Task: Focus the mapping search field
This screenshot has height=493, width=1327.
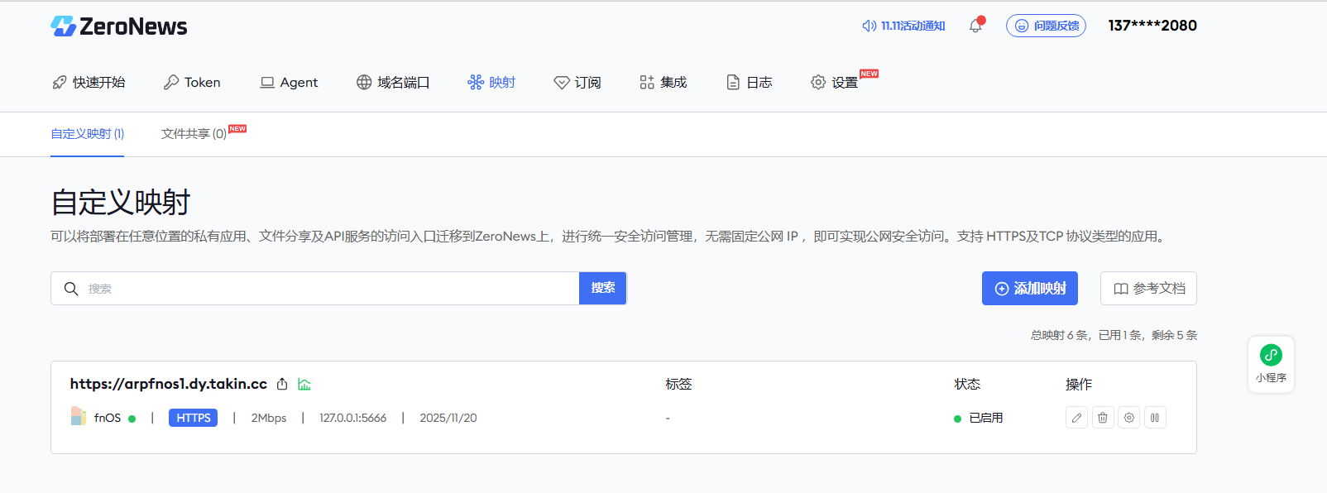Action: pyautogui.click(x=323, y=289)
